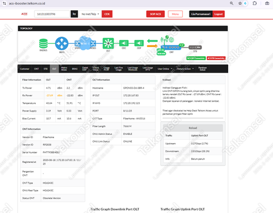
Task: Open the browser extensions puzzle icon
Action: 254,3
